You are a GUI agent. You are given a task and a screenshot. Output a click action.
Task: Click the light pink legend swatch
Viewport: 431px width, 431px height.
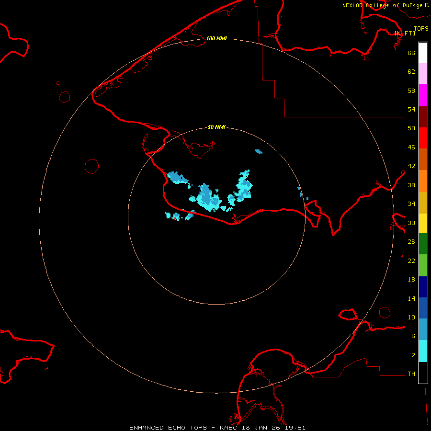(x=423, y=74)
